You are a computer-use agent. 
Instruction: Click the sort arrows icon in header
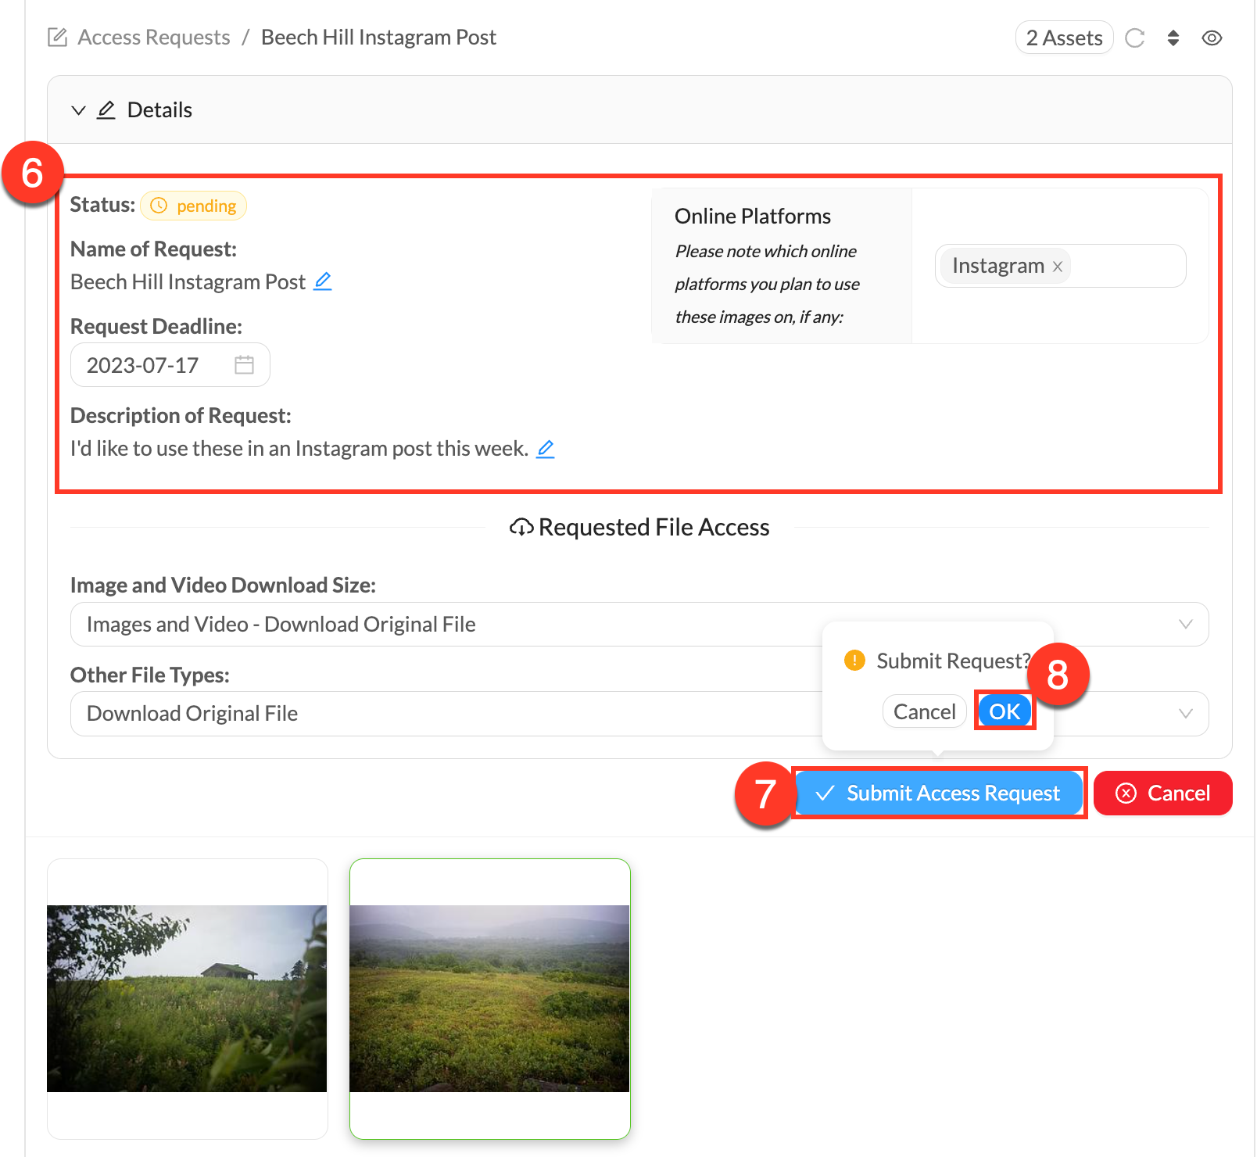tap(1173, 38)
